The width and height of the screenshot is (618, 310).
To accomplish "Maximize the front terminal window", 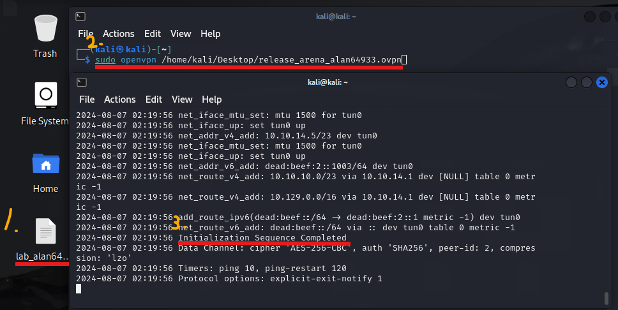I will (x=587, y=82).
